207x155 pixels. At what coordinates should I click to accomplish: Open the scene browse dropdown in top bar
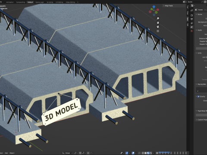pos(185,2)
